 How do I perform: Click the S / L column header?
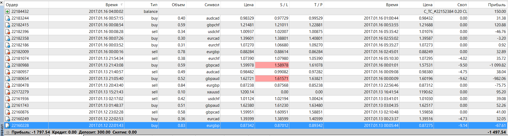point(272,5)
